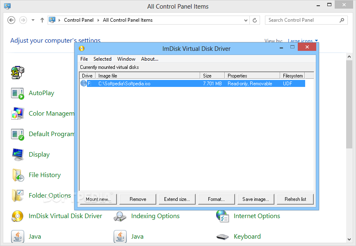Go up one level with the Up arrow
The image size is (356, 246).
[42, 20]
